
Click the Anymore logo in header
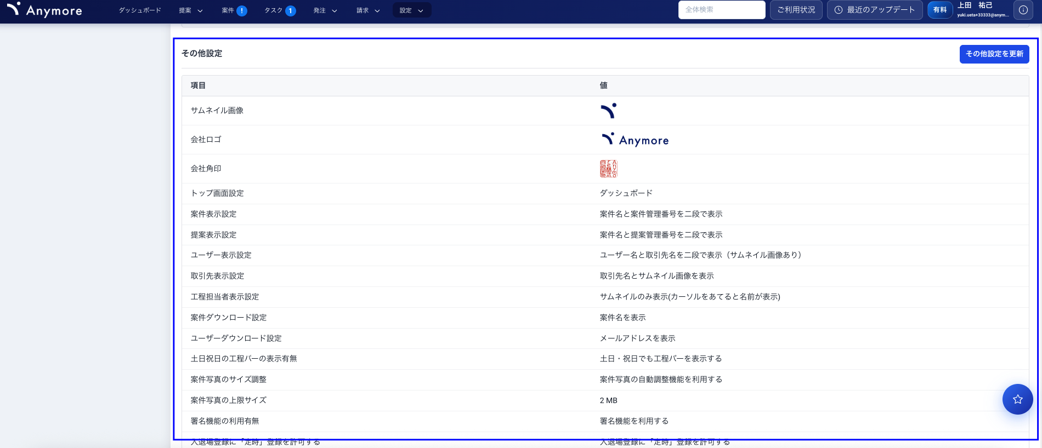click(44, 9)
